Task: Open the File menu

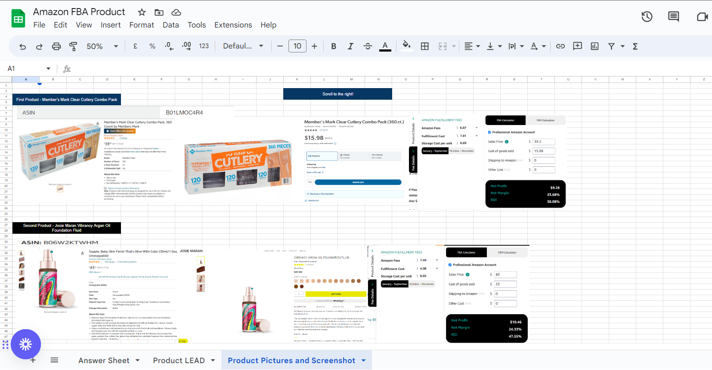Action: pyautogui.click(x=39, y=25)
